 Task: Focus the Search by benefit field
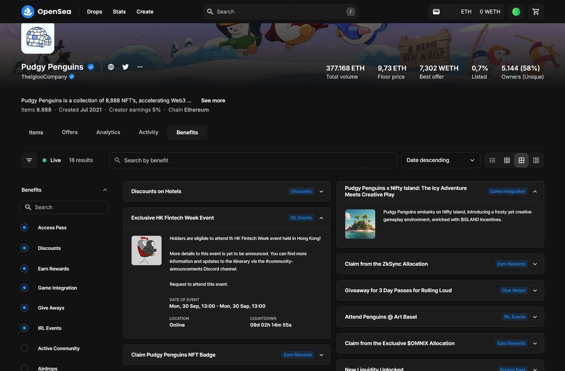(253, 160)
